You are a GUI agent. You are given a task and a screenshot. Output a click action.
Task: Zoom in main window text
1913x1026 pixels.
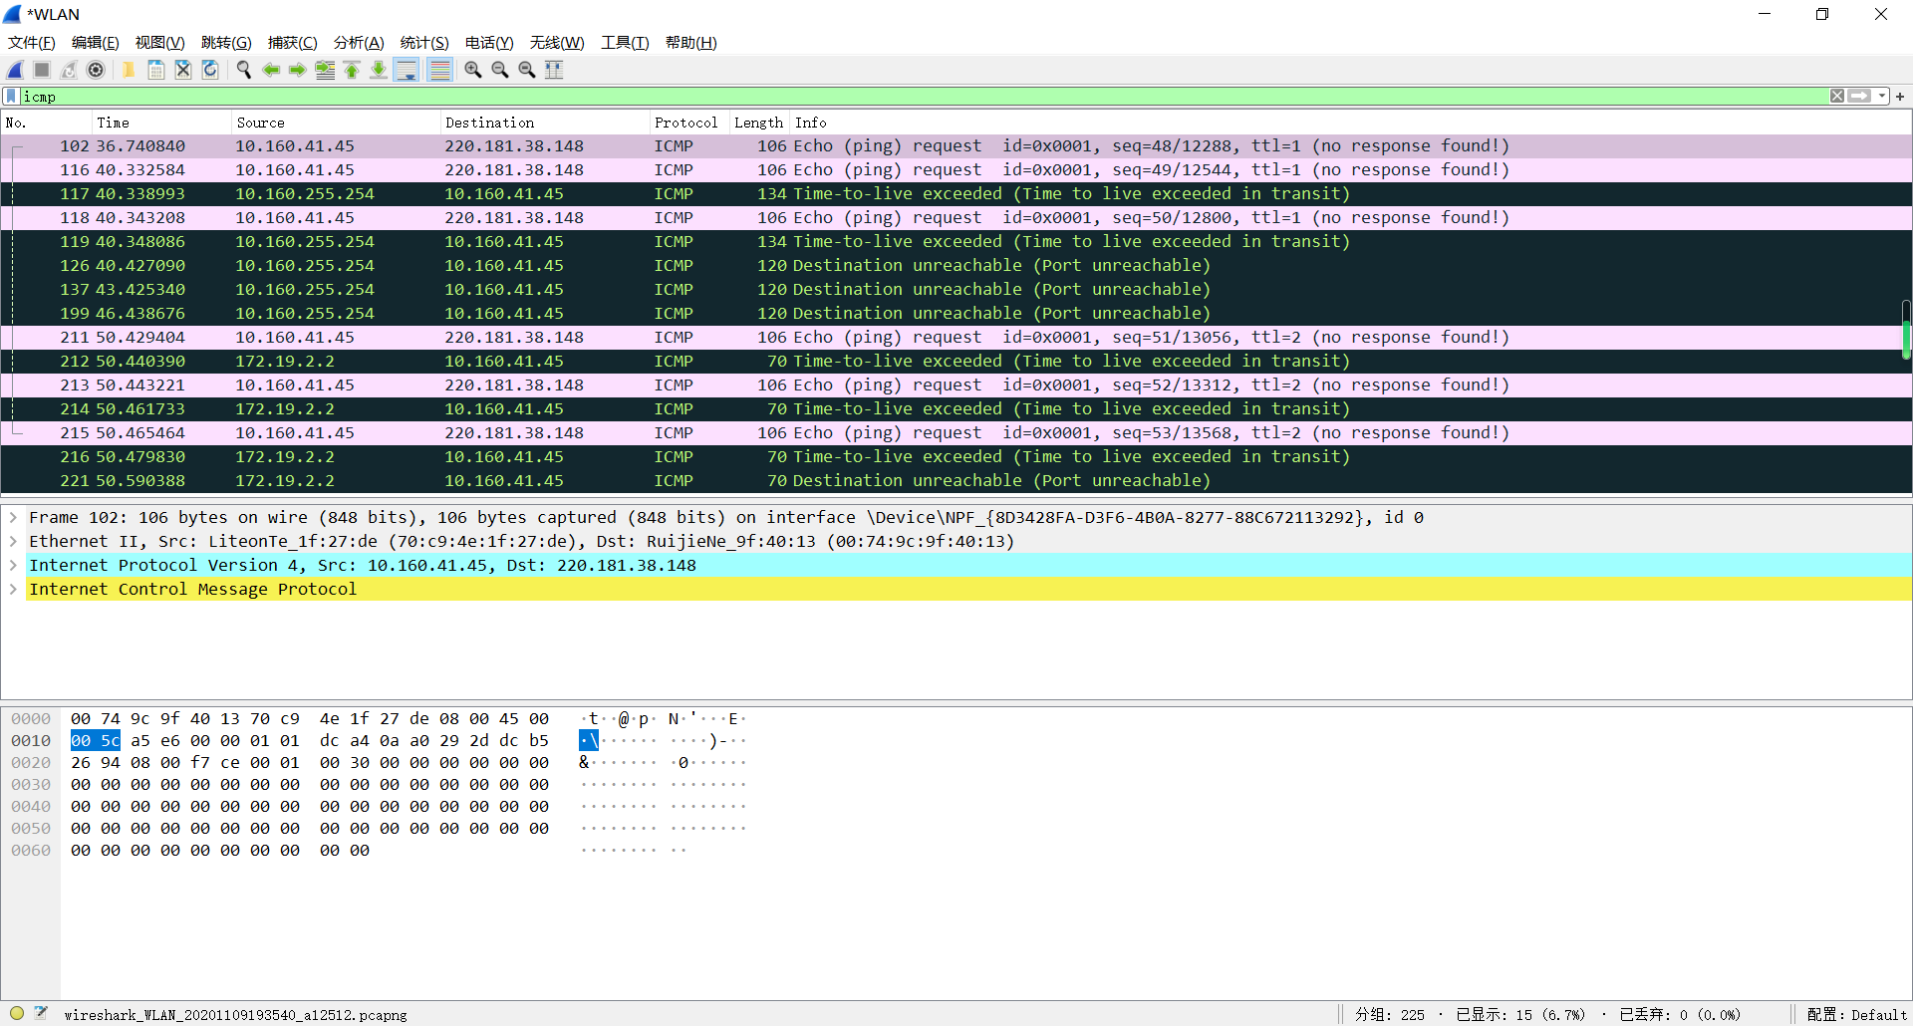coord(473,70)
